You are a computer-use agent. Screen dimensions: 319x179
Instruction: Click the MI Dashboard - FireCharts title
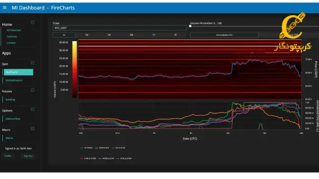[43, 8]
